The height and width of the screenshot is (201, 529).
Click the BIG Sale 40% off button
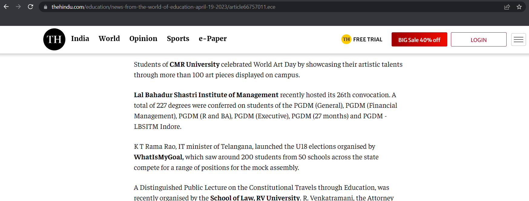coord(419,40)
